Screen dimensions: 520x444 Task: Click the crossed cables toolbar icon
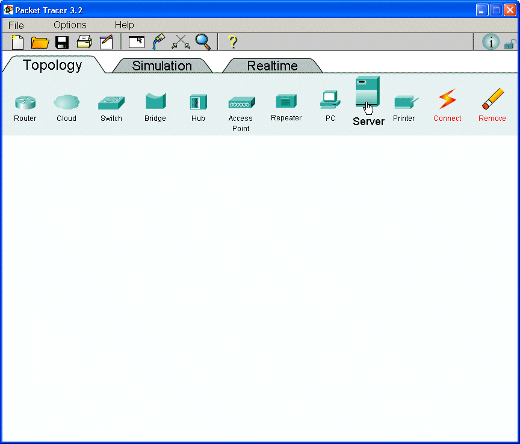pyautogui.click(x=181, y=42)
